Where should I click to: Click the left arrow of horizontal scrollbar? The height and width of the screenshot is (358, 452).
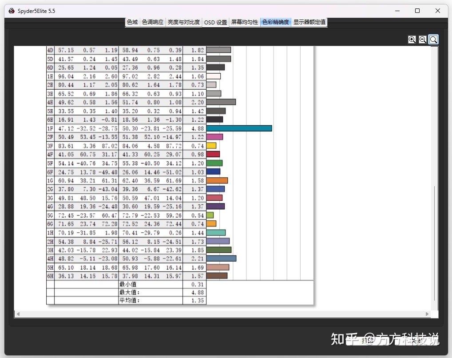[18, 314]
